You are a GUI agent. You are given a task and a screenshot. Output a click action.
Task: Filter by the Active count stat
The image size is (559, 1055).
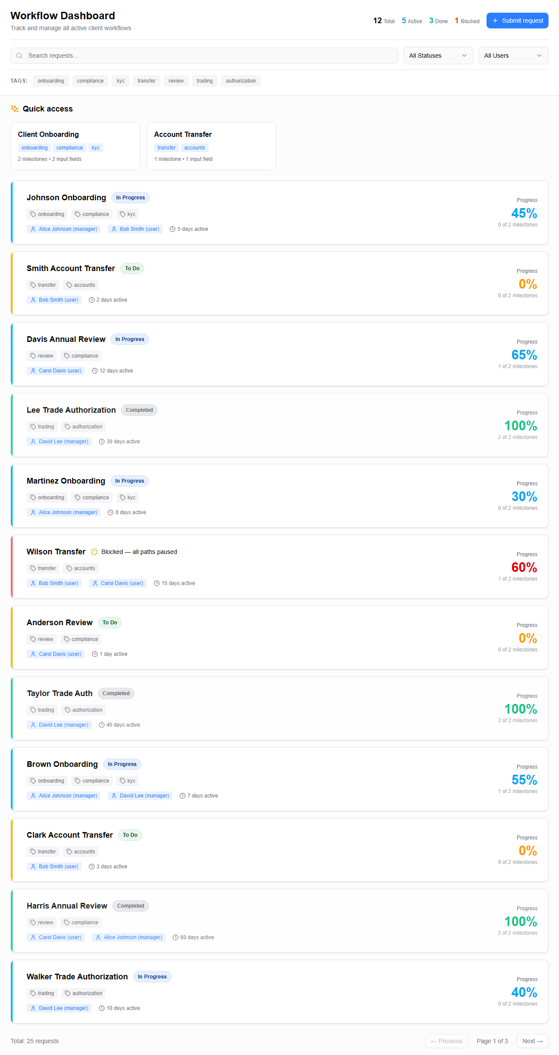coord(412,21)
